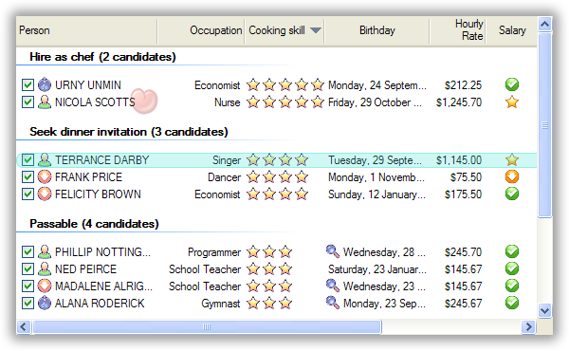
Task: Click the green person icon beside NICOLA SCOTTS
Action: coord(45,102)
